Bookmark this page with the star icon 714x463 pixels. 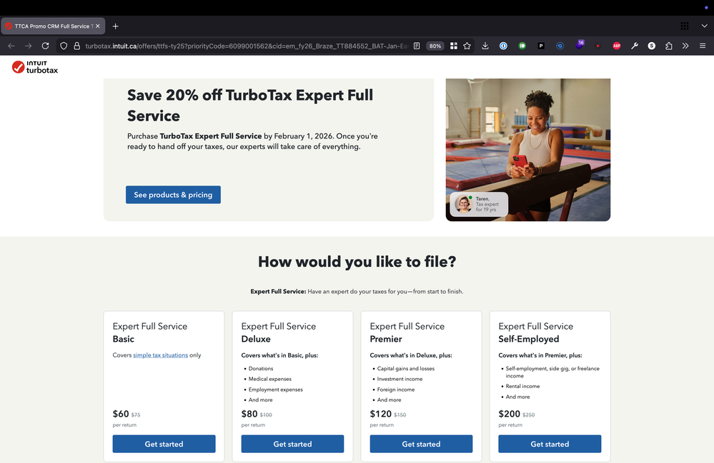pyautogui.click(x=467, y=46)
